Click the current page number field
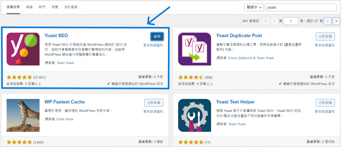The height and width of the screenshot is (147, 341). tap(291, 21)
